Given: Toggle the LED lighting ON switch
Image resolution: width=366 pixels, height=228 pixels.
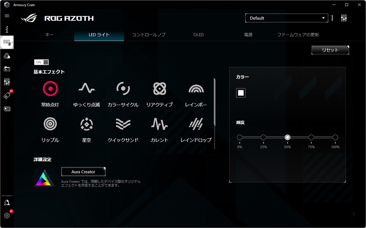Looking at the screenshot, I should pos(41,62).
